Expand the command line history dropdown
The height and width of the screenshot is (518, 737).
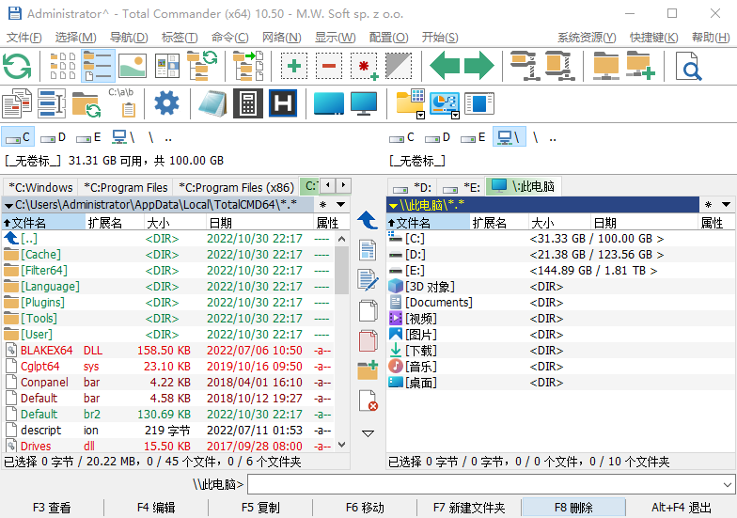click(x=728, y=485)
